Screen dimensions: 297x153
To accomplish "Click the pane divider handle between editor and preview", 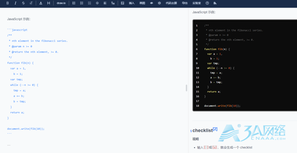I will pos(187,88).
